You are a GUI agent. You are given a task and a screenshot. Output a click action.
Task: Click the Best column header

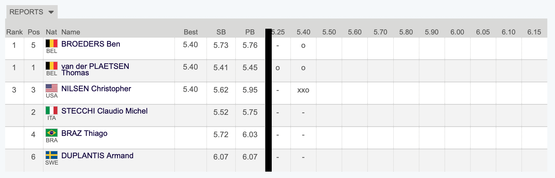point(191,32)
